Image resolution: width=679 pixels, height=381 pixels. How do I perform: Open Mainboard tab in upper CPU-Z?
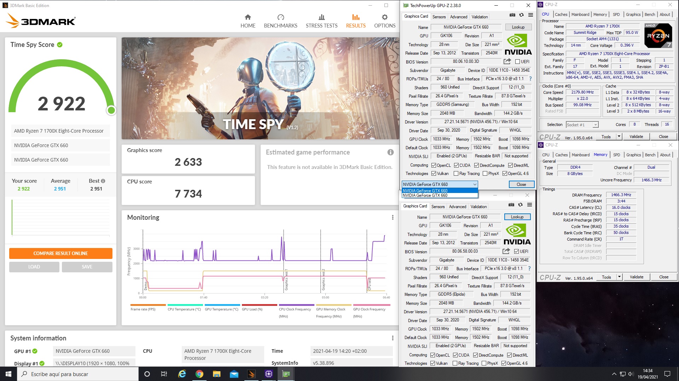(x=580, y=14)
